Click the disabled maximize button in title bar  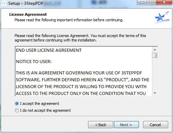tap(151, 2)
